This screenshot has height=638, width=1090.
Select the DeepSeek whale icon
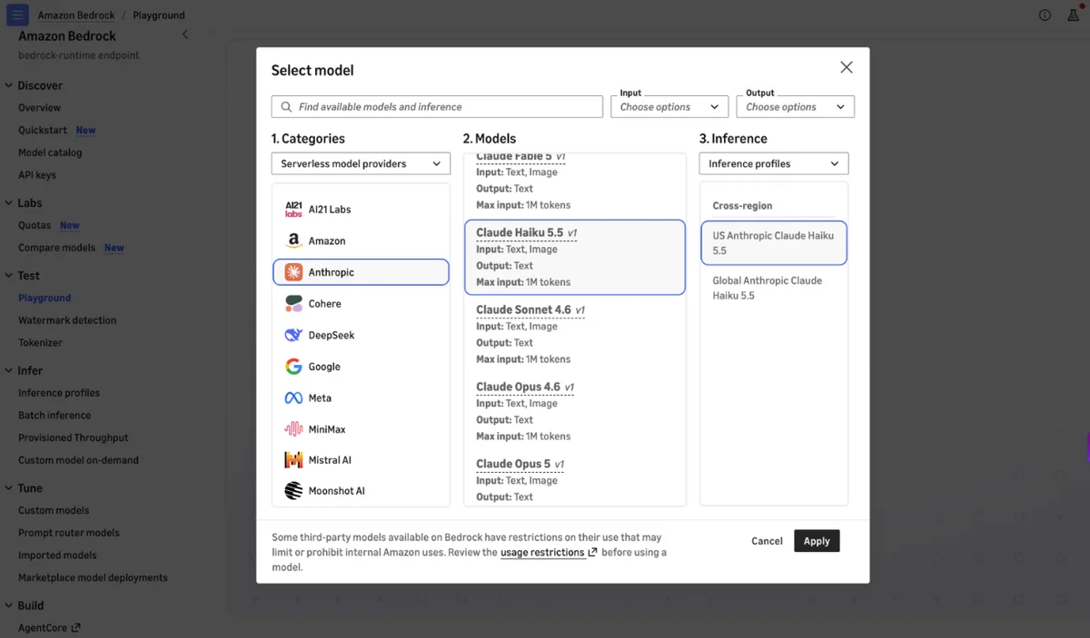293,335
